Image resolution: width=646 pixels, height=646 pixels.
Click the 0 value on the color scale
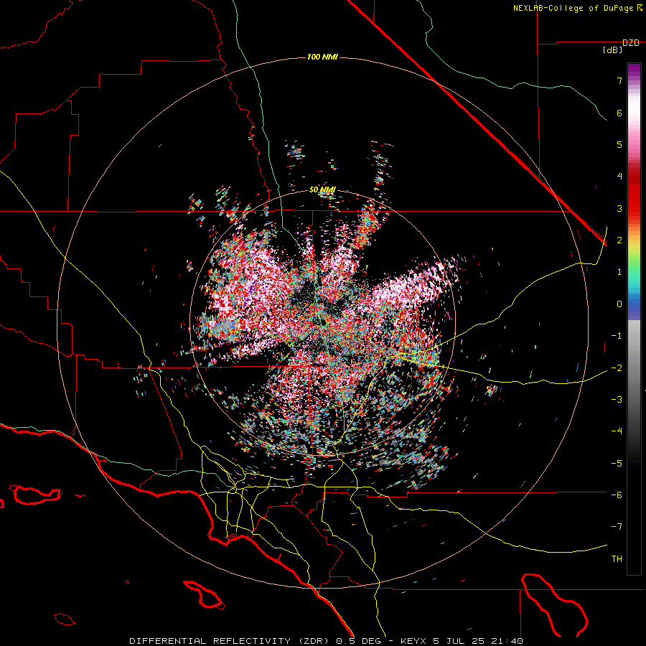(619, 304)
